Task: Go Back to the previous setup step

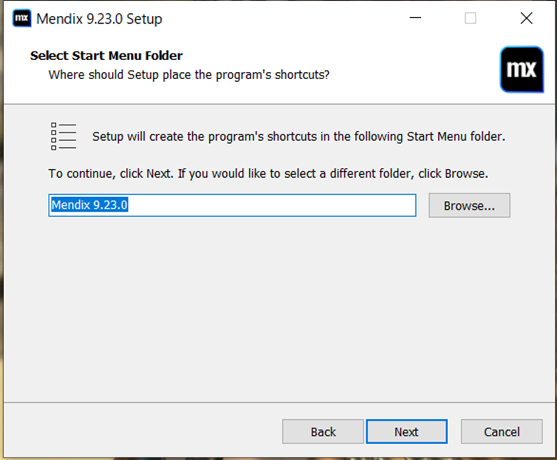Action: click(x=322, y=431)
